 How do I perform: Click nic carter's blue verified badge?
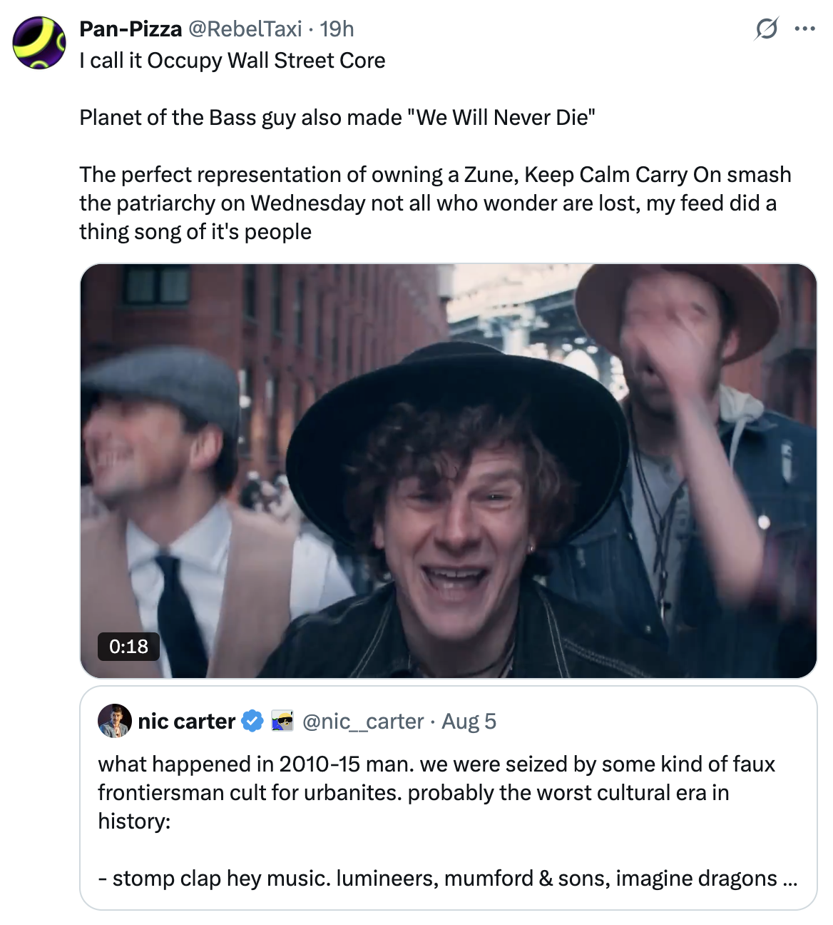(252, 722)
